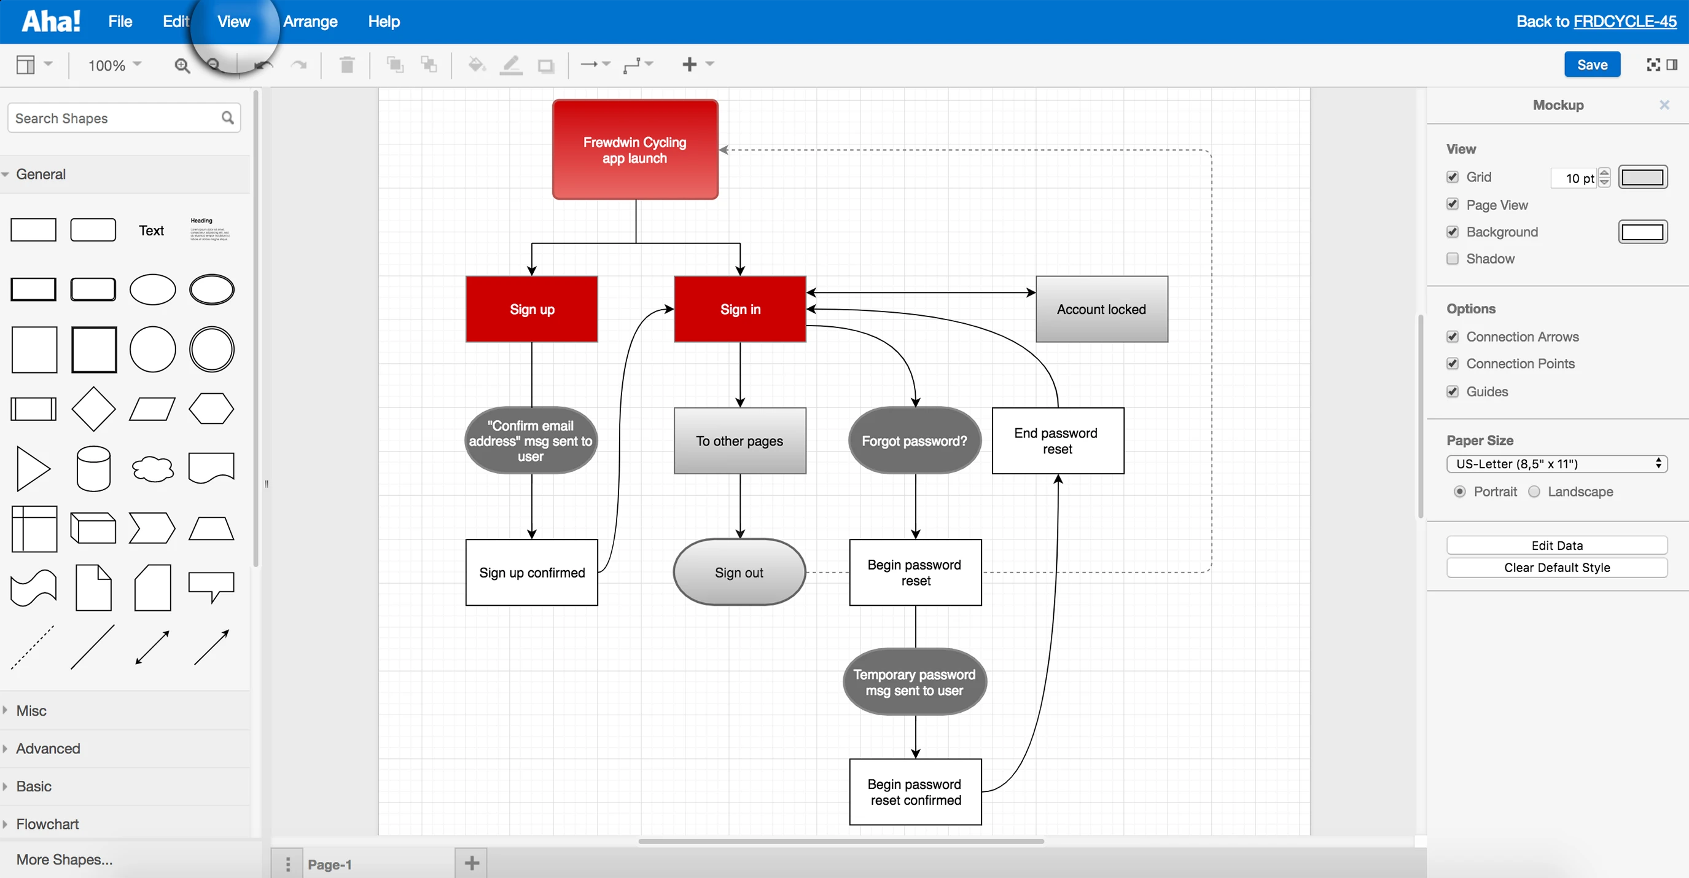Select the cylinder shape in General palette
The width and height of the screenshot is (1689, 878).
point(93,469)
